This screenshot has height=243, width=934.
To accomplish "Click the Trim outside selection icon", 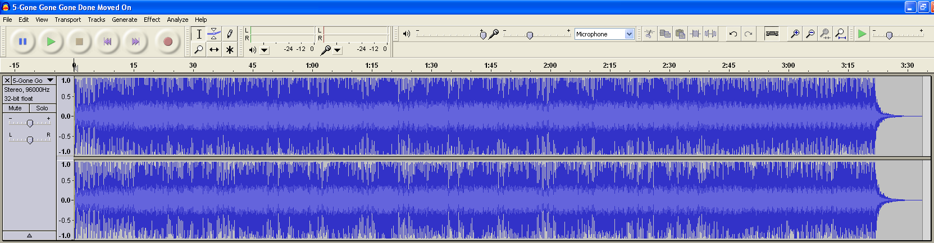I will coord(695,34).
